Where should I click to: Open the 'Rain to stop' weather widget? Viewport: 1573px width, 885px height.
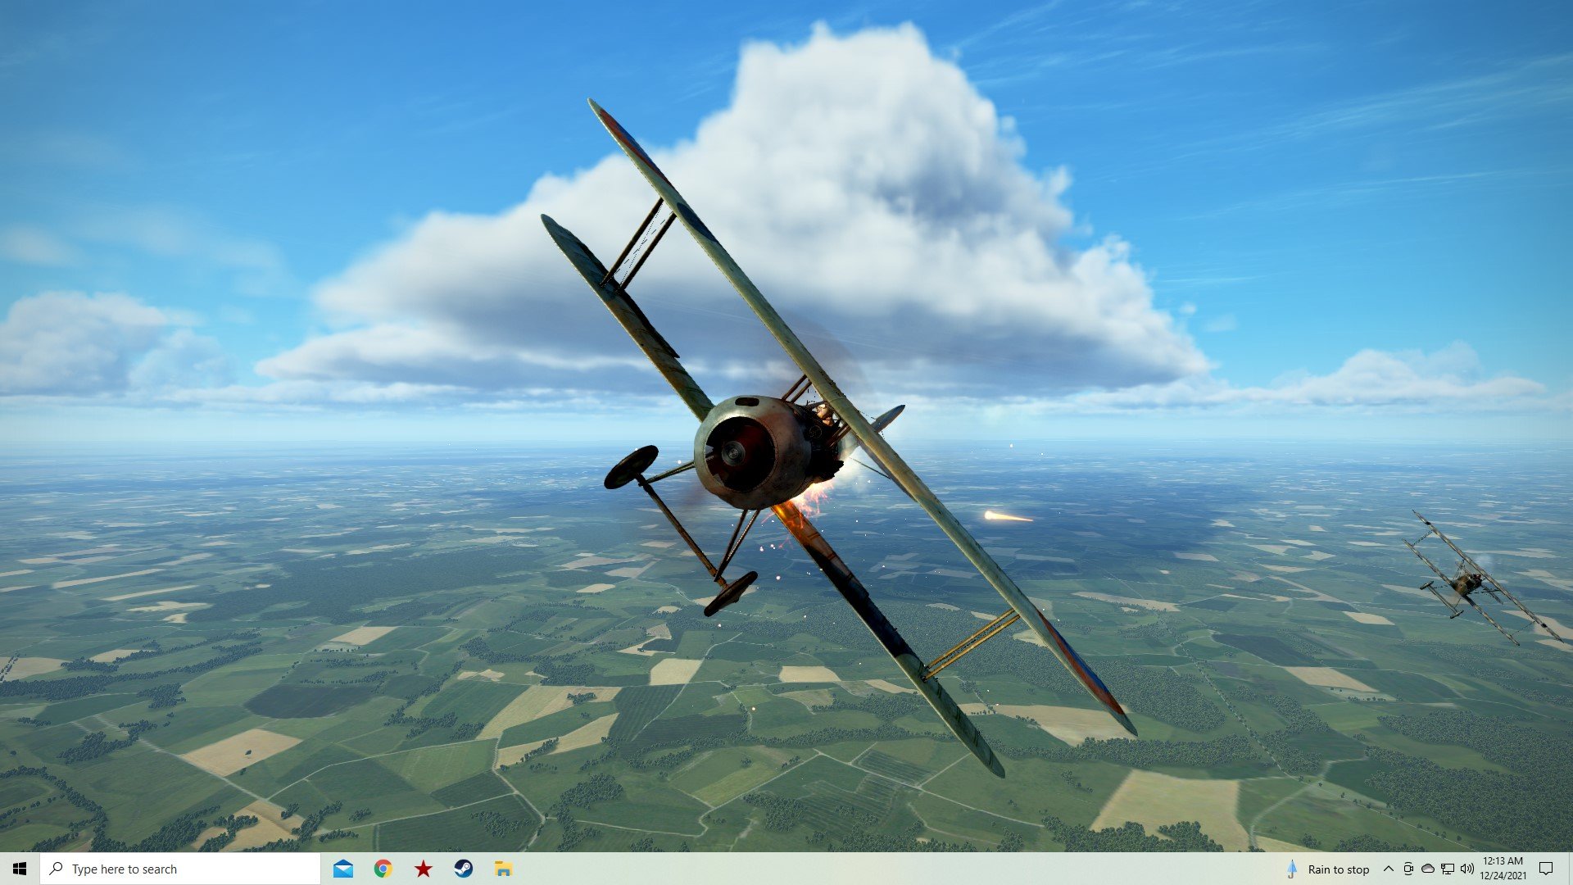point(1328,869)
